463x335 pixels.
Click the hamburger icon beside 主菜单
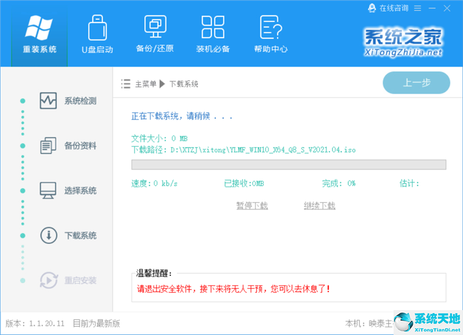click(x=125, y=83)
